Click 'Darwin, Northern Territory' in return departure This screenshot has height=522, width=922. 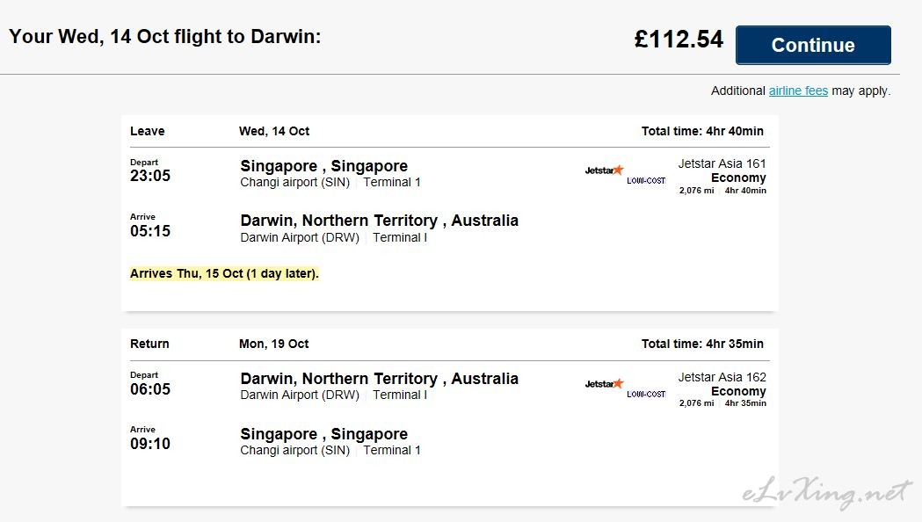[x=338, y=379]
